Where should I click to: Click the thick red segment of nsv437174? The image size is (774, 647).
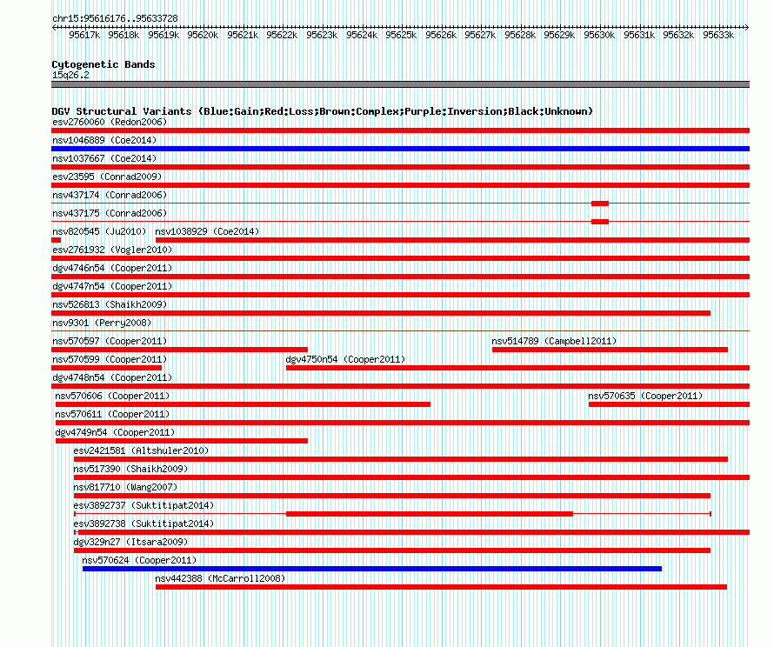click(x=600, y=203)
